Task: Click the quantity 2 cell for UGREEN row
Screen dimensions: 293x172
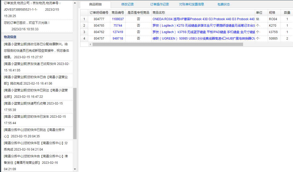Action: tap(287, 39)
